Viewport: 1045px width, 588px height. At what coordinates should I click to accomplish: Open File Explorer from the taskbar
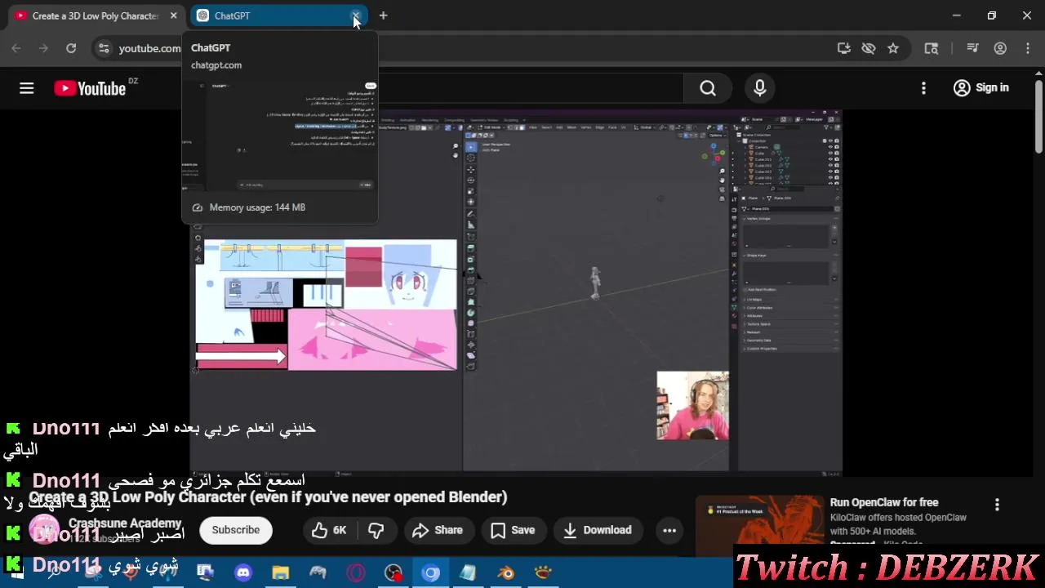point(281,573)
